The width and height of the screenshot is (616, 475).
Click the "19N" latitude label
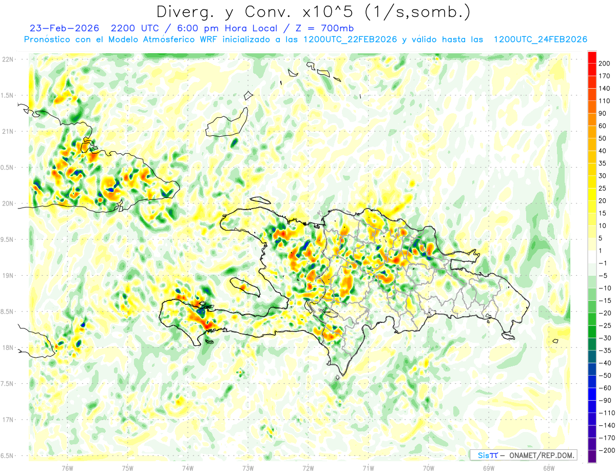pyautogui.click(x=7, y=275)
